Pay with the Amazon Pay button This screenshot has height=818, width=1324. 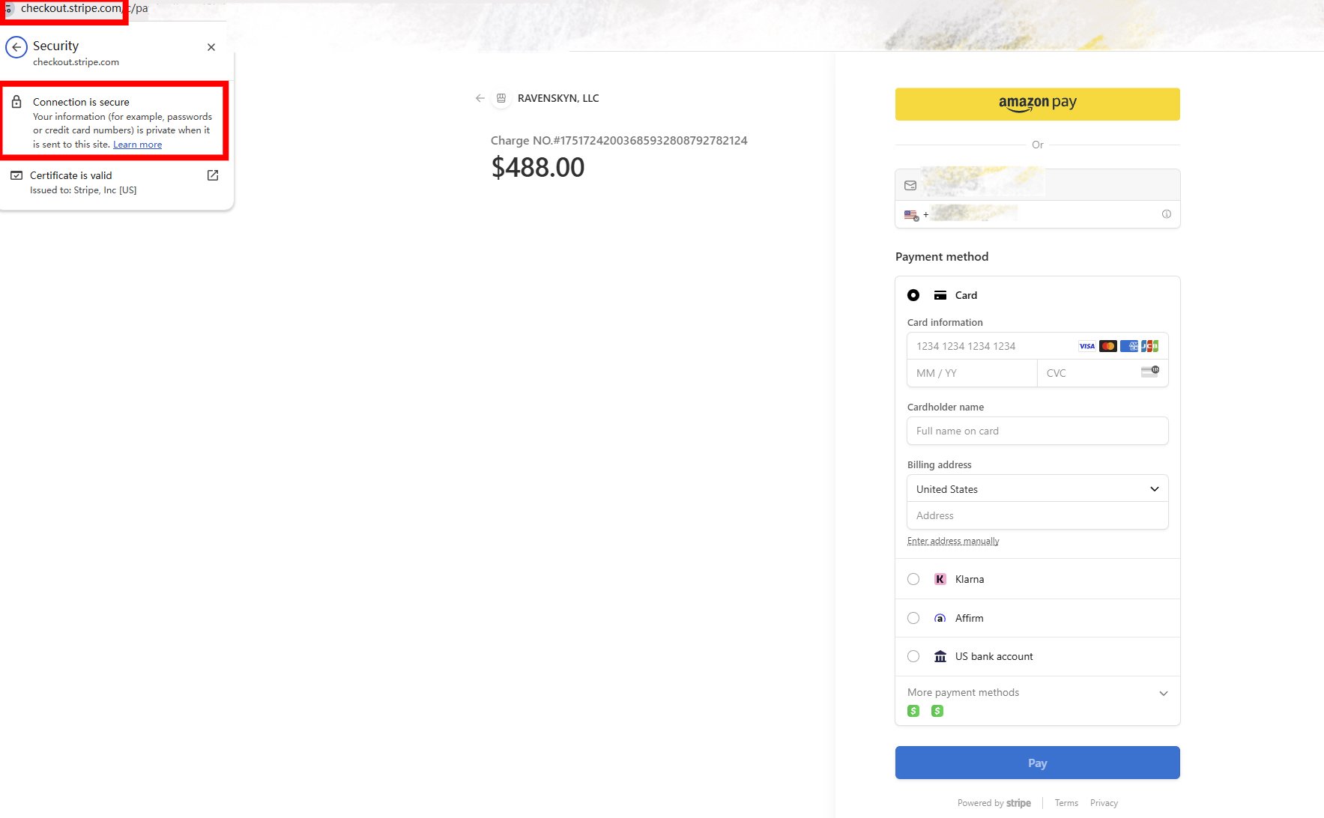tap(1038, 104)
